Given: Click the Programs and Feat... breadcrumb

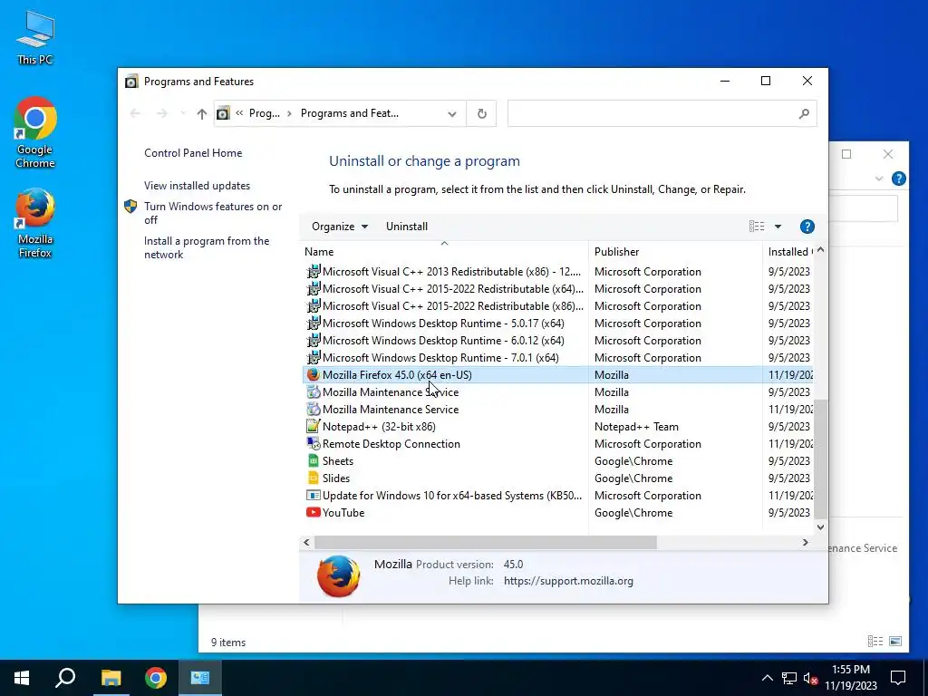Looking at the screenshot, I should pyautogui.click(x=350, y=113).
